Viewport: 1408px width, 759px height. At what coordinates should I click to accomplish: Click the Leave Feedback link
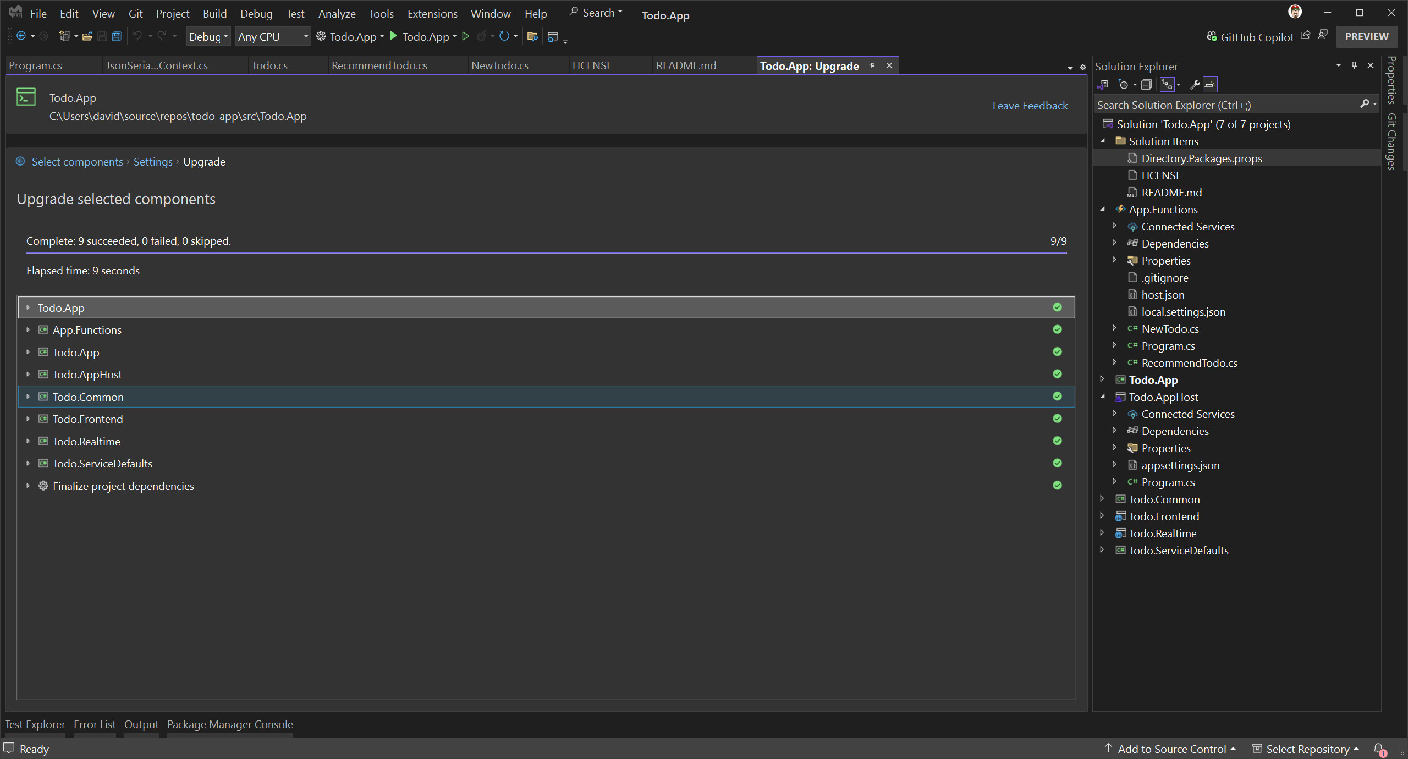tap(1030, 106)
